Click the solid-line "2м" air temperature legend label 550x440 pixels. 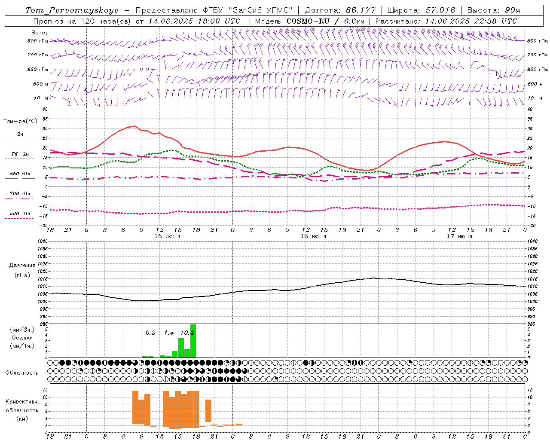(x=20, y=134)
